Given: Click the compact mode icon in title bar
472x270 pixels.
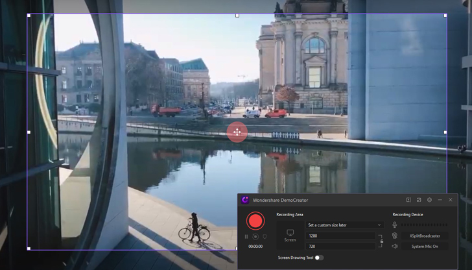Looking at the screenshot, I should pyautogui.click(x=419, y=200).
